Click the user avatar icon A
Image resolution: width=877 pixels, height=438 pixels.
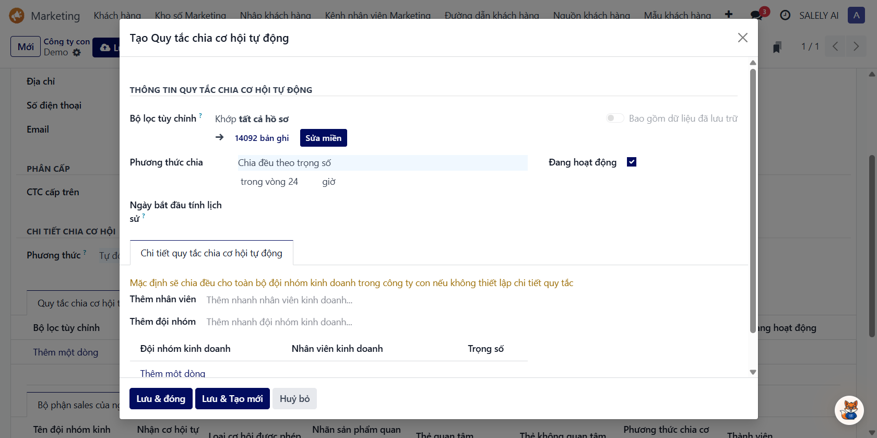click(x=856, y=16)
